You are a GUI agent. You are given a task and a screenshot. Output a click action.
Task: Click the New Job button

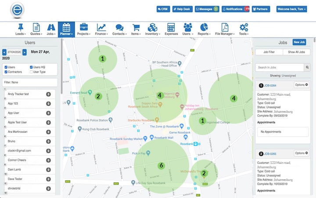point(299,42)
